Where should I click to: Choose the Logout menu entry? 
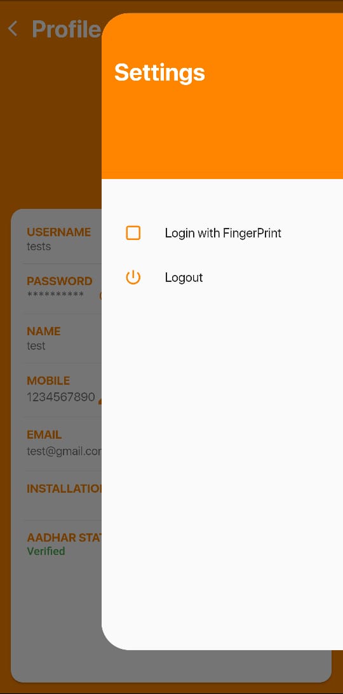222,277
